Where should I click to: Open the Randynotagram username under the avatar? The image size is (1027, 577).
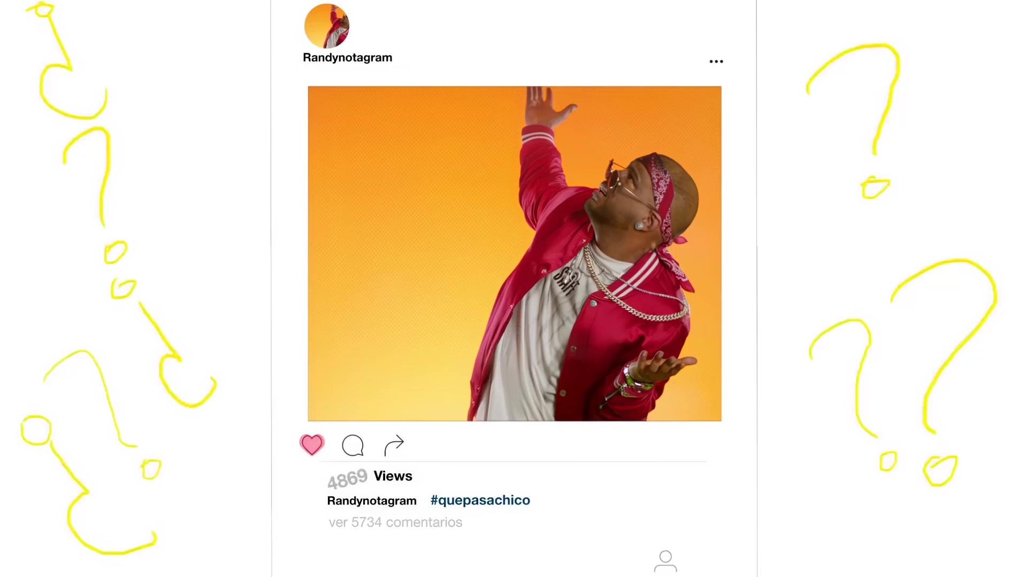pos(347,58)
